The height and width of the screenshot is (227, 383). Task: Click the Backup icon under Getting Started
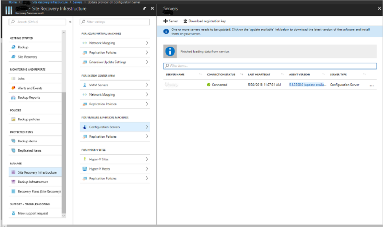tap(13, 47)
